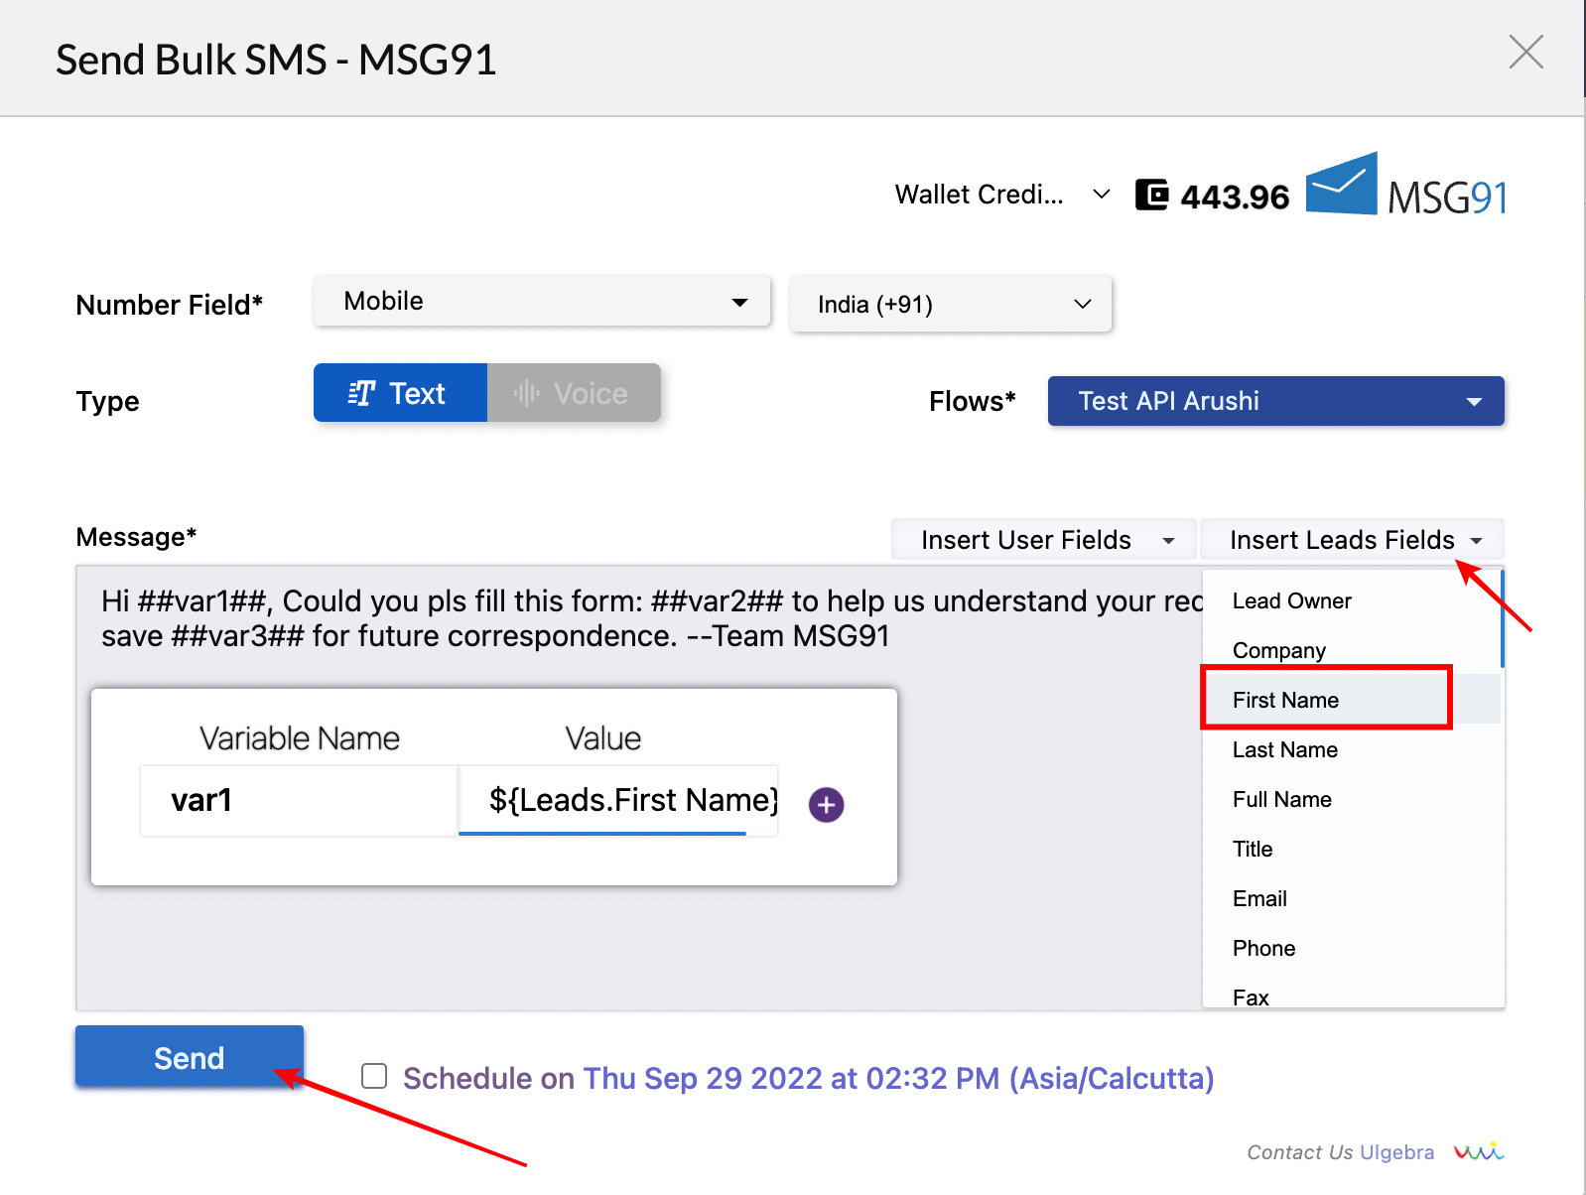
Task: Click the 443.96 wallet balance
Action: click(1235, 197)
